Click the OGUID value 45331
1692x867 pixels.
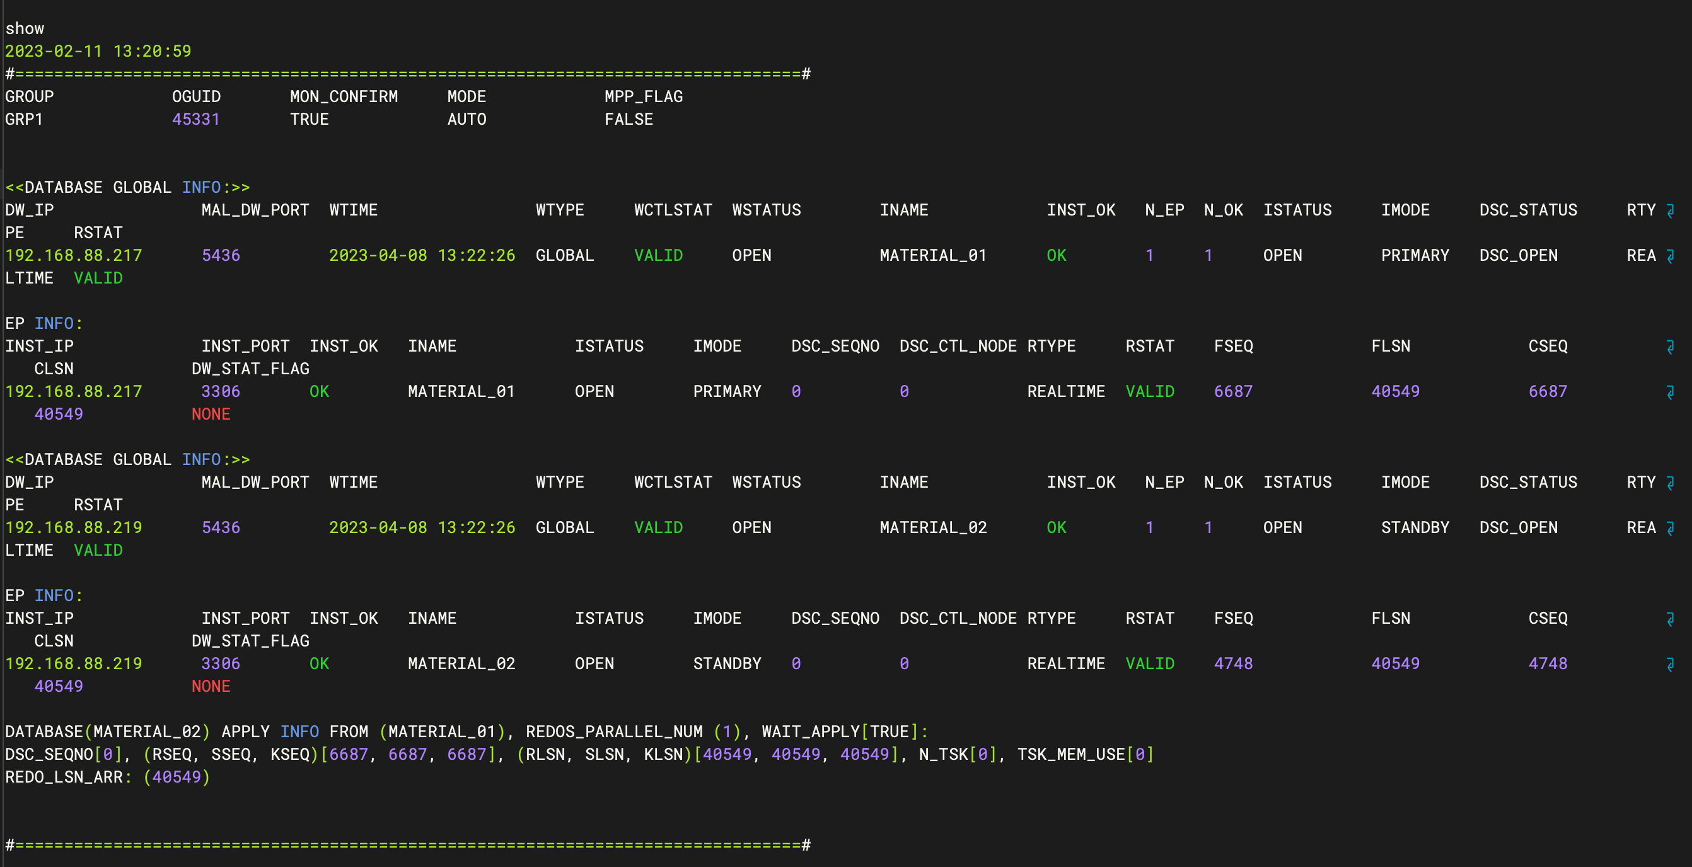click(195, 120)
